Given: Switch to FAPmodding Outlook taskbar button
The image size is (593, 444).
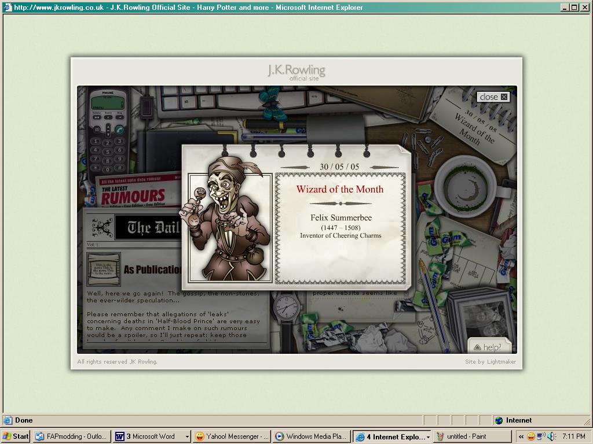Looking at the screenshot, I should click(72, 436).
